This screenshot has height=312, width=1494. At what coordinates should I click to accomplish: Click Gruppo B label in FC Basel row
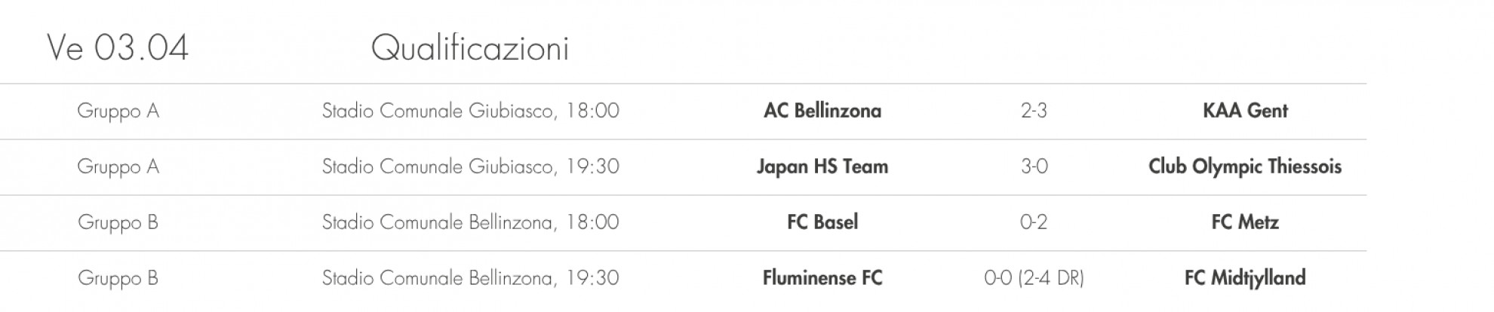[118, 222]
